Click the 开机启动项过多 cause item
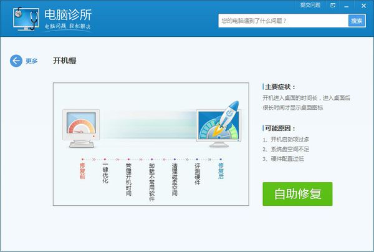The image size is (374, 252). point(285,139)
